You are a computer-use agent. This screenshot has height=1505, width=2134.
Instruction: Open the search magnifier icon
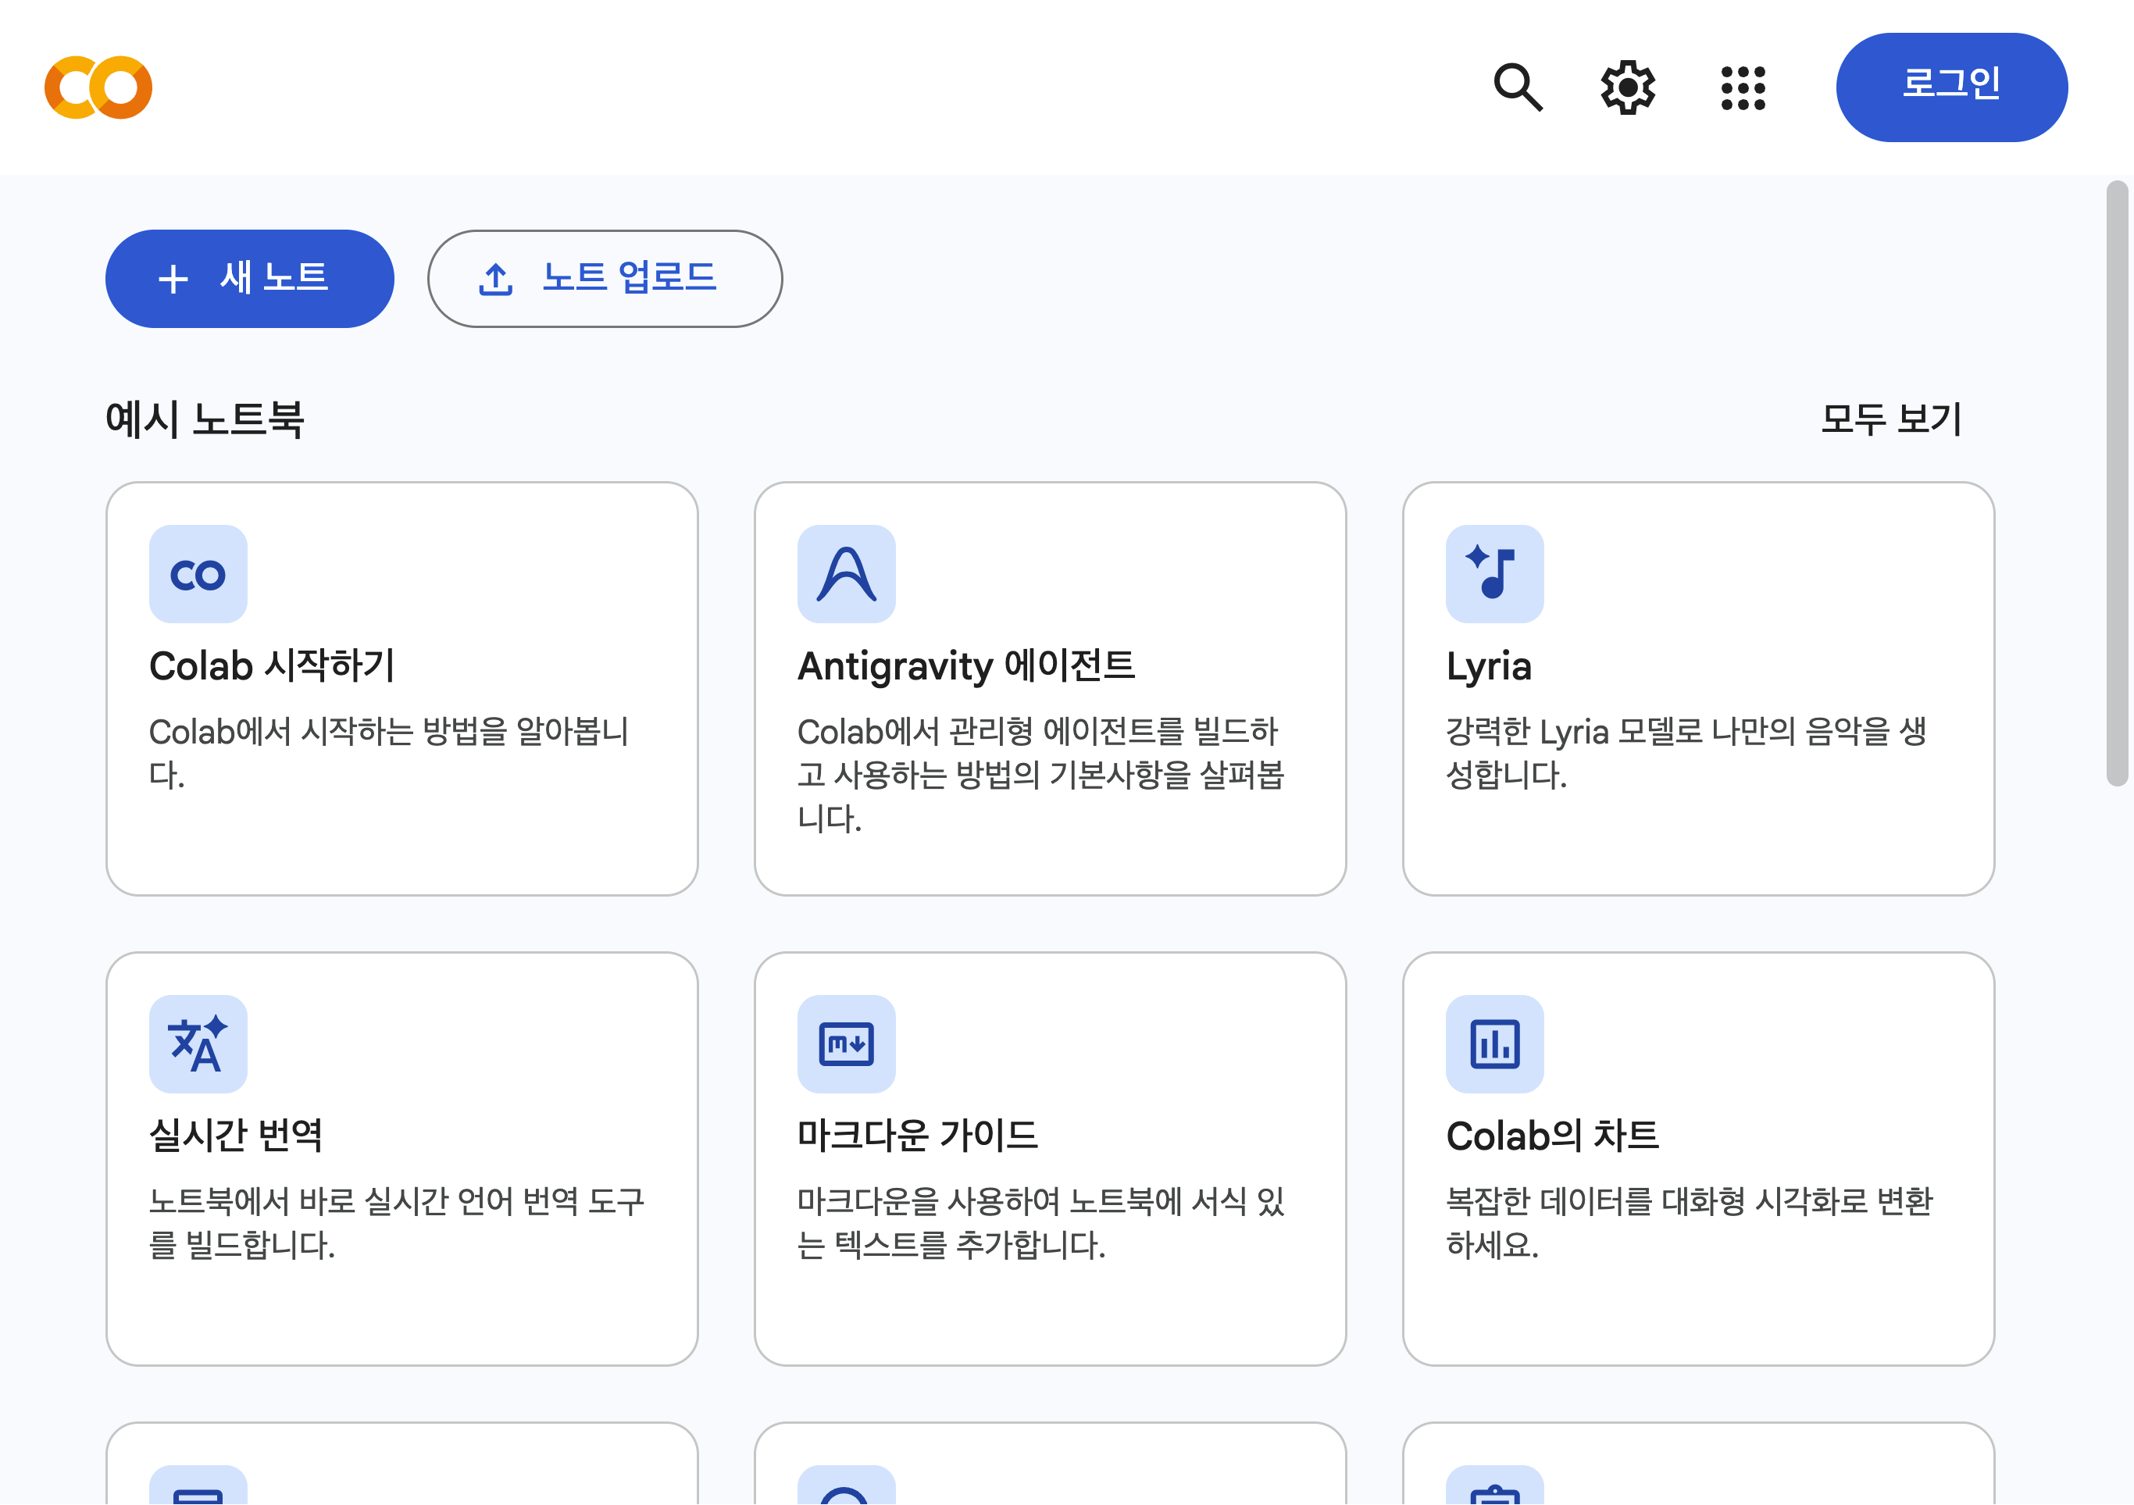tap(1518, 87)
